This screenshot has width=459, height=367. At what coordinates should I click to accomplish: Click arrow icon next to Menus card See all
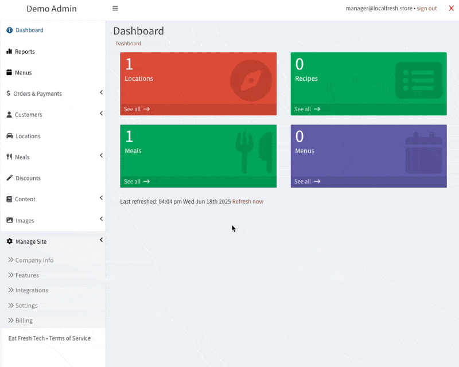tap(317, 181)
